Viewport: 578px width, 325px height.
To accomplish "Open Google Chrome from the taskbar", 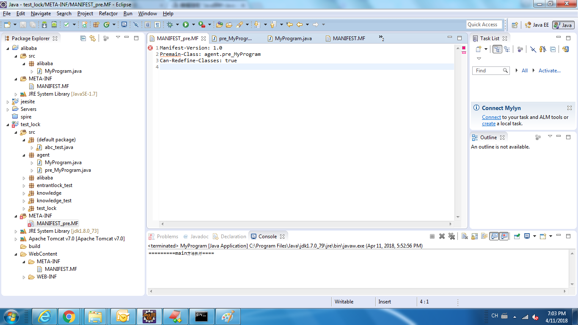I will 69,316.
